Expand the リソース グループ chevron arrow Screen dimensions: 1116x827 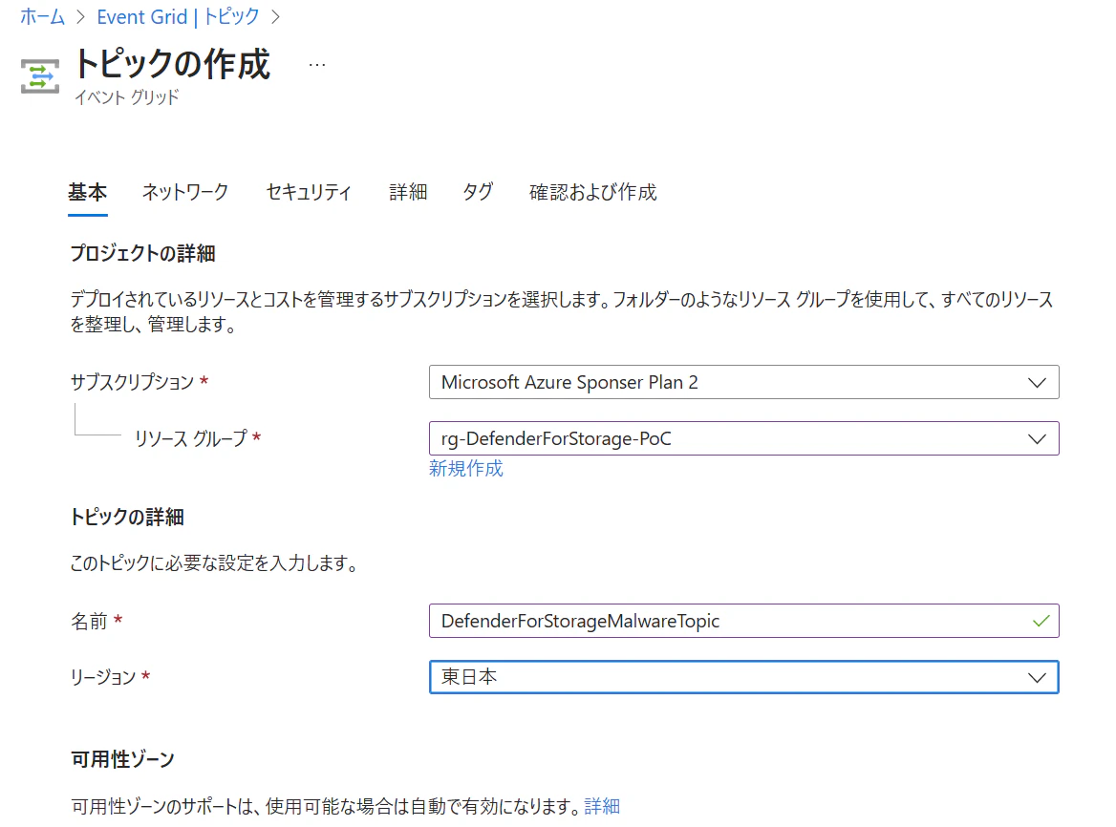pos(1037,438)
